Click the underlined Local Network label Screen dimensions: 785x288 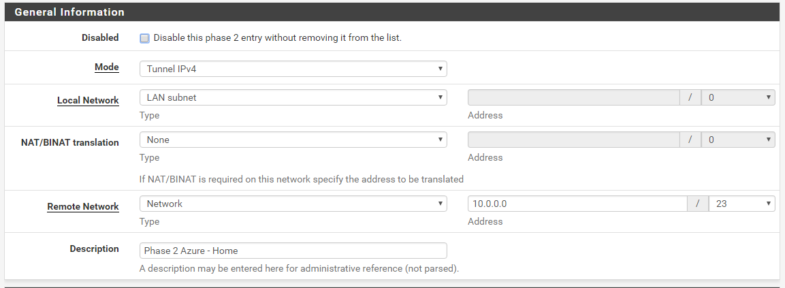pyautogui.click(x=88, y=100)
